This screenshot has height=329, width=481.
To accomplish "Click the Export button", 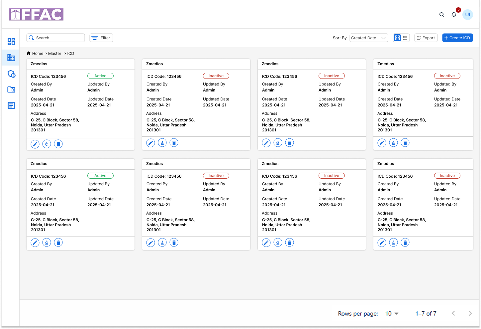I will 426,38.
